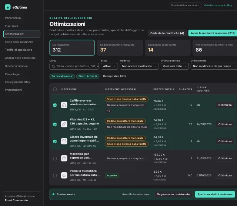Click Segna come revisionate

pos(173,195)
